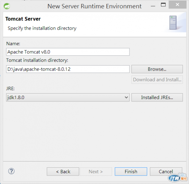189x184 pixels.
Task: Click the "Tomcat Server" heading
Action: [23, 19]
